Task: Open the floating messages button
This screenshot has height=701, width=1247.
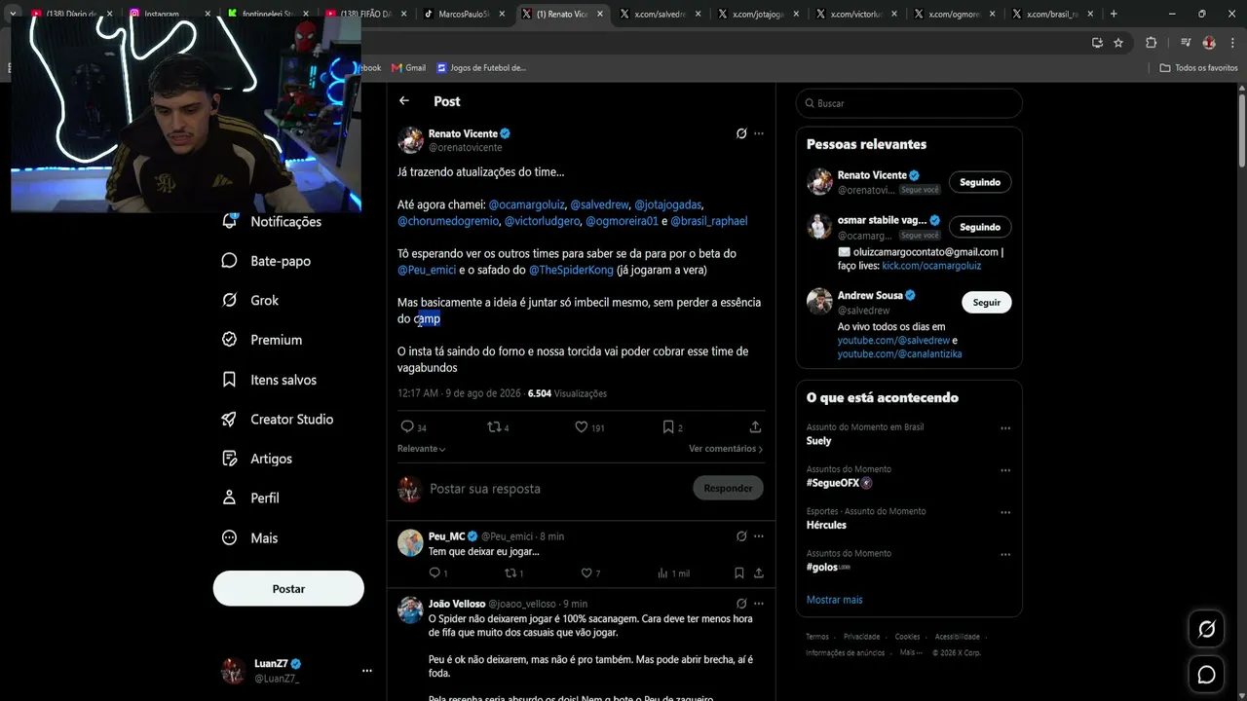Action: pos(1206,674)
